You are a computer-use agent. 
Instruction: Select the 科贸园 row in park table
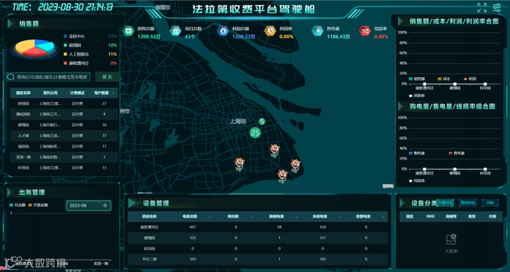click(64, 168)
